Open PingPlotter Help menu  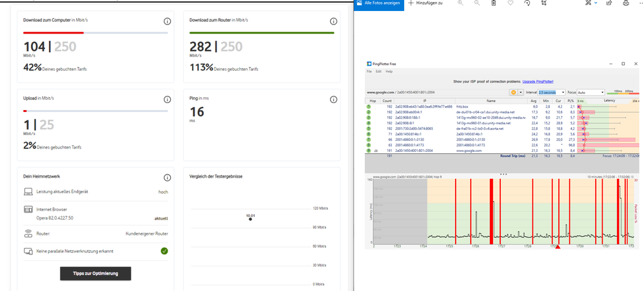389,71
